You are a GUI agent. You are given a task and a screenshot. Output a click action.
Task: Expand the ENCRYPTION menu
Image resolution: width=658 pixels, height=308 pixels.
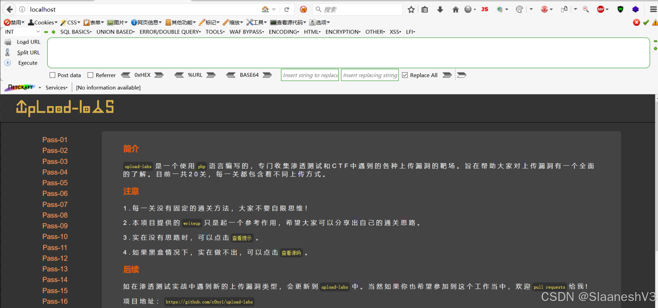click(343, 32)
